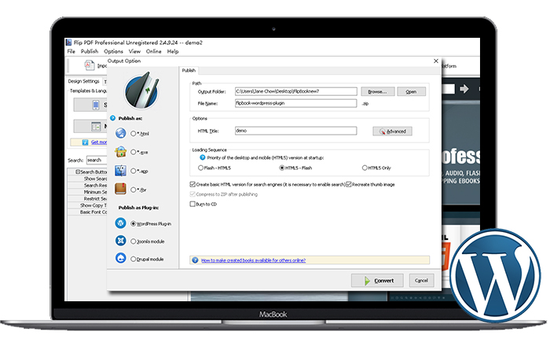Click the Open folder button
The width and height of the screenshot is (550, 354).
pyautogui.click(x=412, y=92)
